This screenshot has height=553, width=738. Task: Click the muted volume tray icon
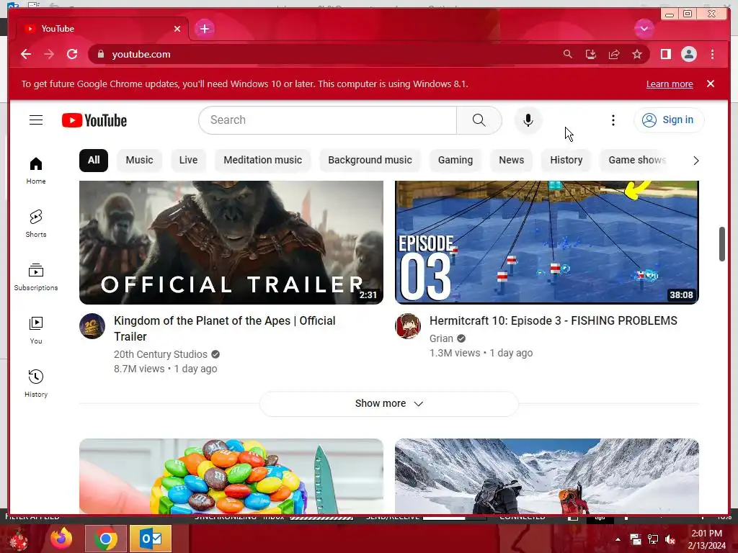pos(670,539)
